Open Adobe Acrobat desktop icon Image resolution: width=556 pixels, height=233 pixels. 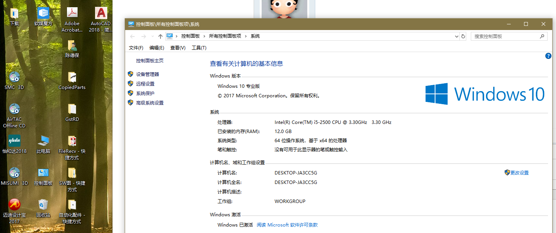point(72,13)
